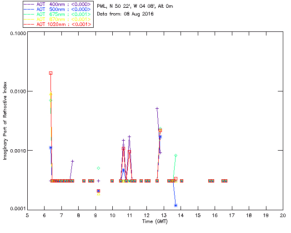Screen dimensions: 291x233
Task: Click the x-axis tick label 16
Action: [215, 215]
